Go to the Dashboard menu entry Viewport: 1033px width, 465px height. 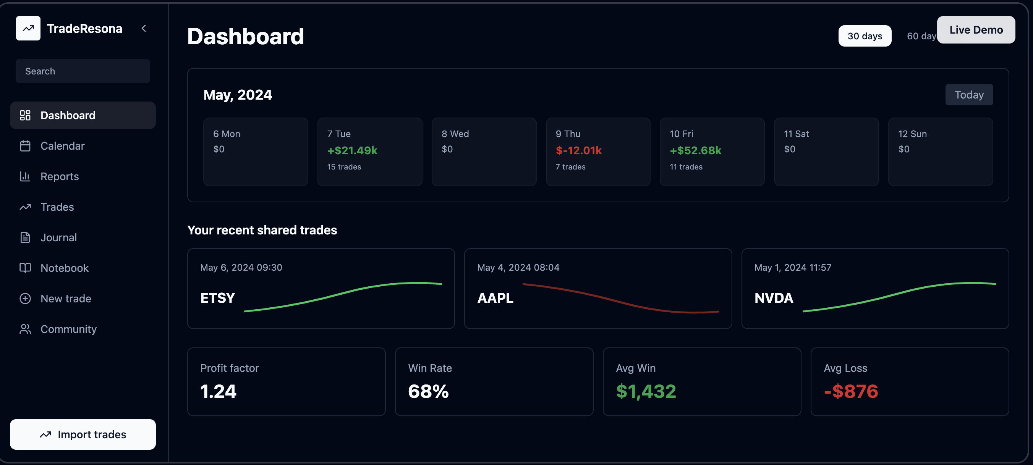(67, 115)
